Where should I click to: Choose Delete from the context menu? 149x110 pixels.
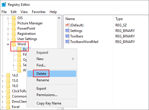52,74
